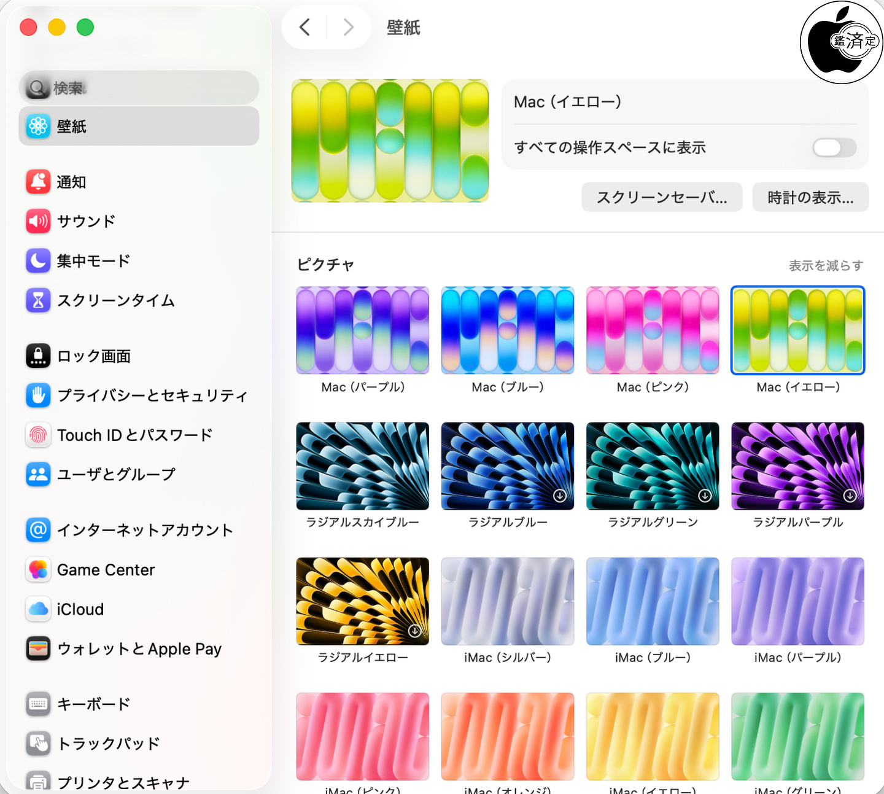Viewport: 884px width, 794px height.
Task: Toggle すべての操作スペースに表示 switch
Action: pyautogui.click(x=834, y=147)
